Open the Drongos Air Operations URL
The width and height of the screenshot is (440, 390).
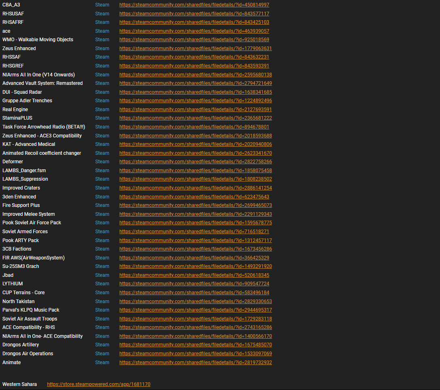click(196, 354)
